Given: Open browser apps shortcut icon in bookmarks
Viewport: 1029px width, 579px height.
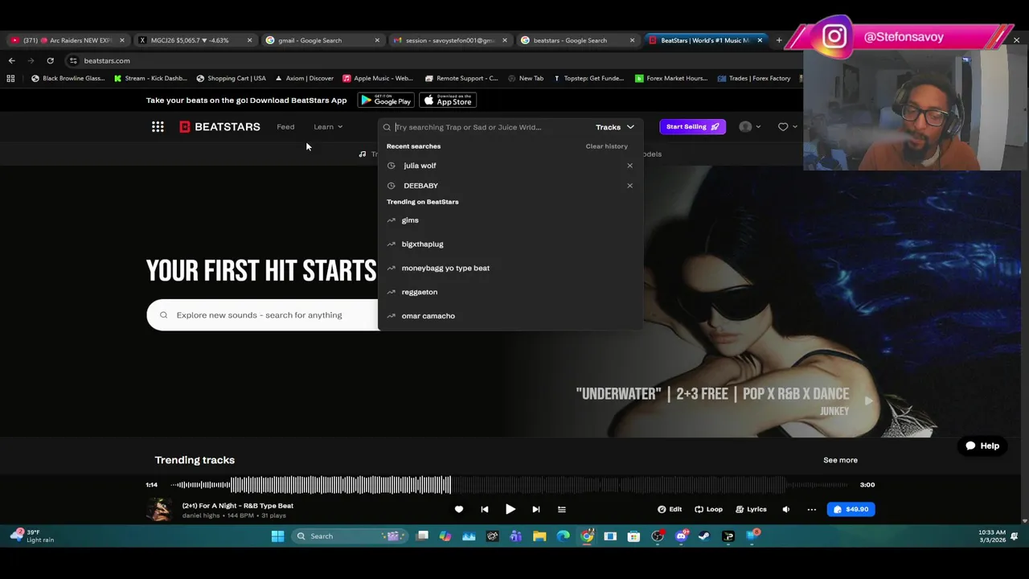Looking at the screenshot, I should (x=10, y=78).
